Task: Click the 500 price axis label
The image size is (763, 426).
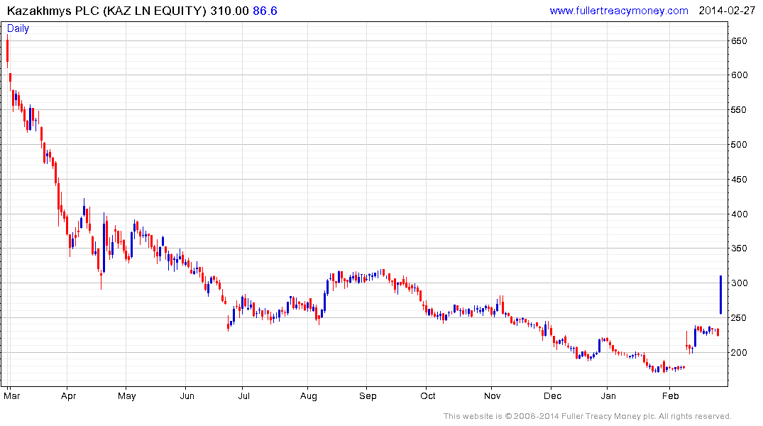Action: [739, 145]
